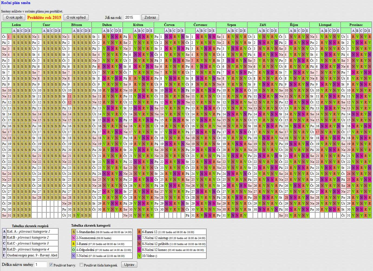Focus the 'Jdi na rok' year field
The width and height of the screenshot is (373, 271).
(132, 17)
